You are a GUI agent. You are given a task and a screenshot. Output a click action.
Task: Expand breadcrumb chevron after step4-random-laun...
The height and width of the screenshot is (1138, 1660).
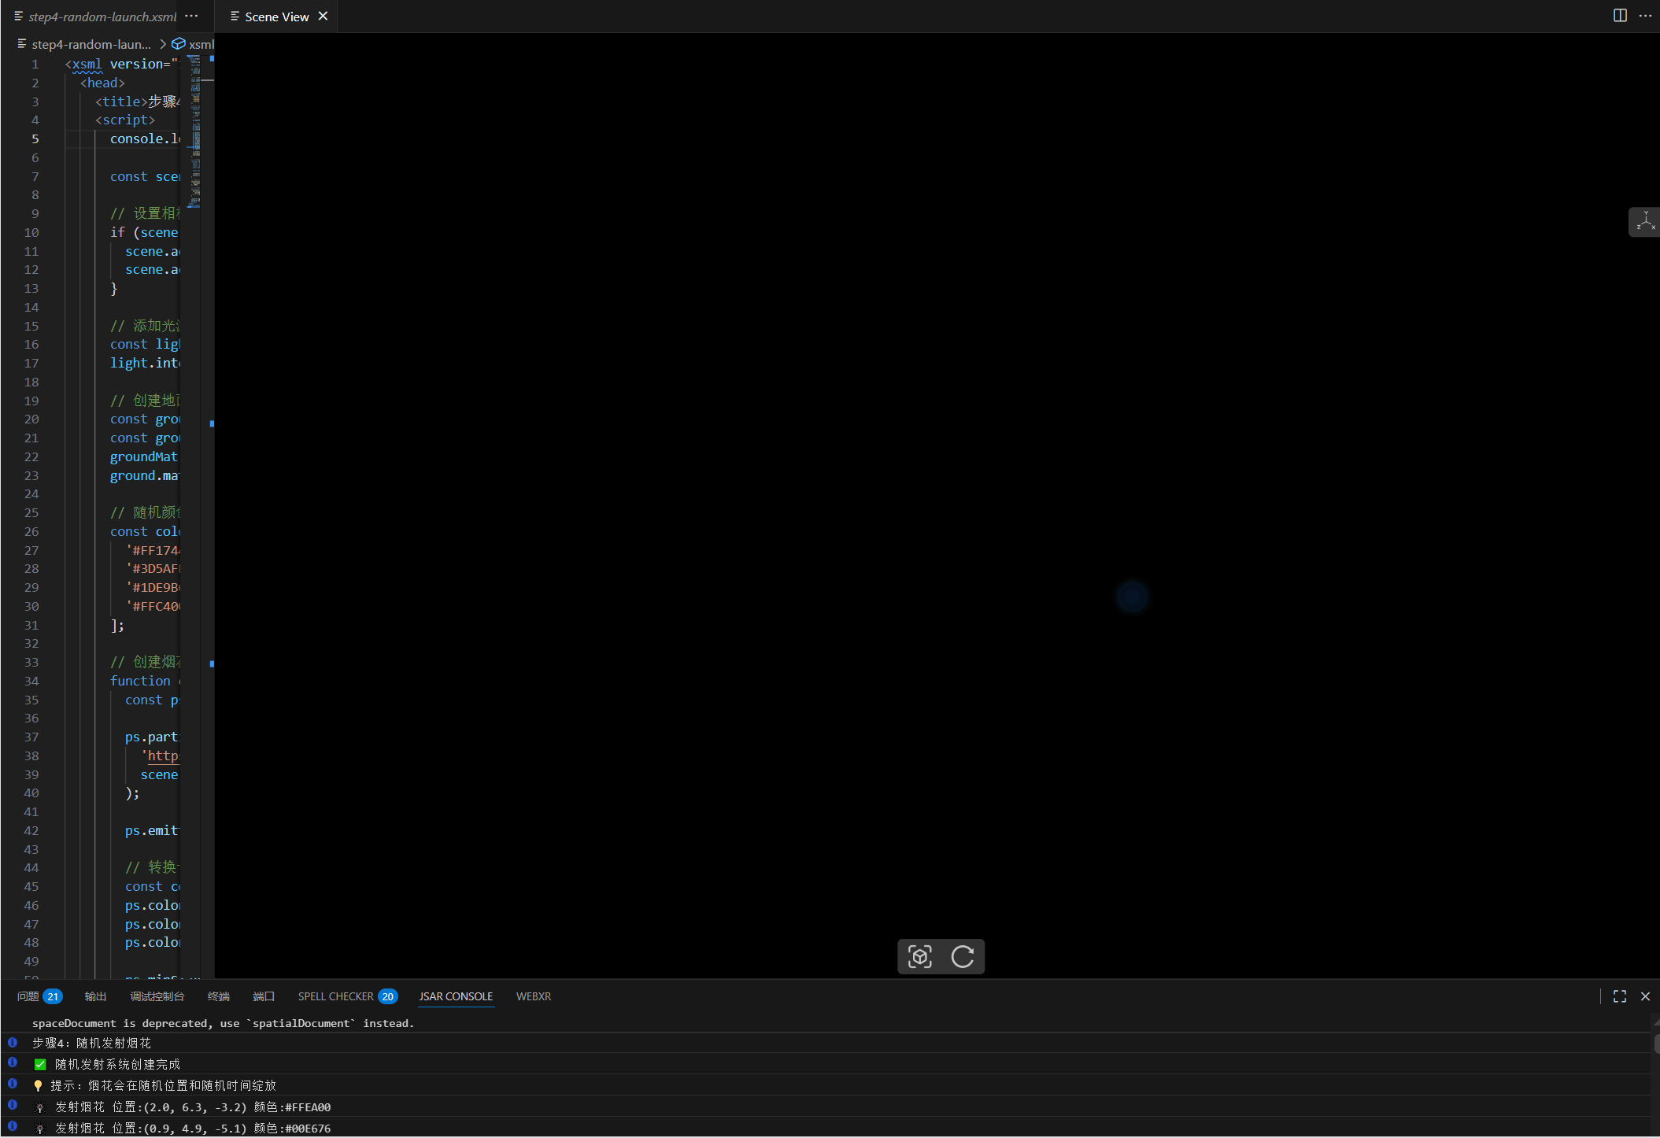(163, 44)
